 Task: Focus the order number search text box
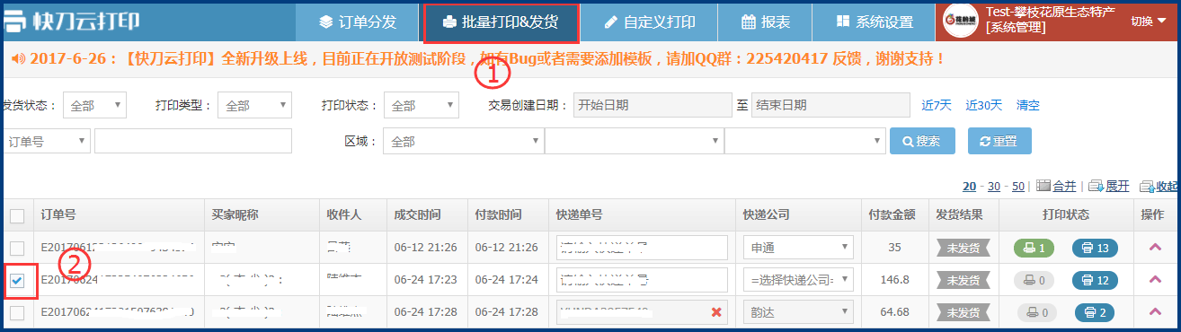[x=193, y=141]
